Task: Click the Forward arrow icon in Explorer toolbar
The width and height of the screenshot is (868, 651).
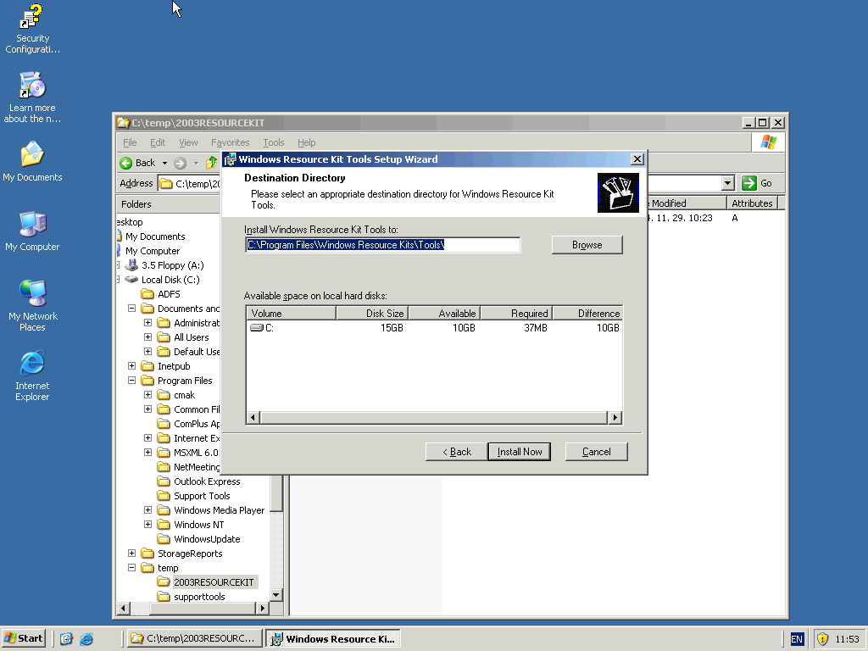Action: pos(180,163)
